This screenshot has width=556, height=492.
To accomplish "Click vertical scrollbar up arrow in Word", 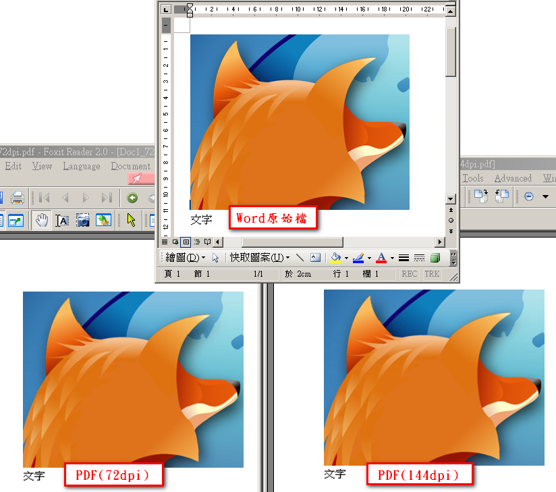I will pos(451,11).
